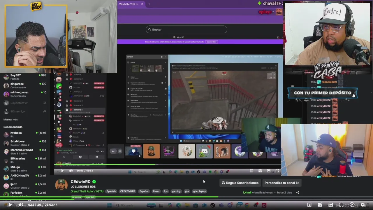The height and width of the screenshot is (210, 373).
Task: Open offline SoyAntoMVP channel
Action: pyautogui.click(x=25, y=103)
